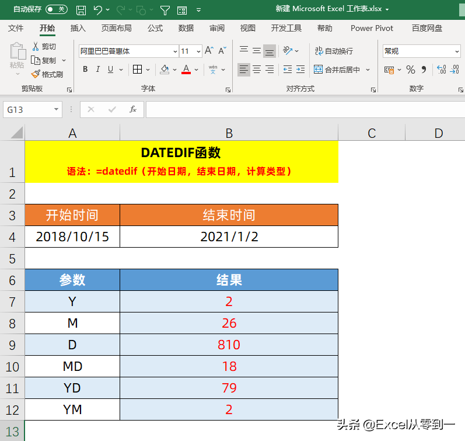465x441 pixels.
Task: Toggle Bold formatting
Action: pyautogui.click(x=85, y=70)
